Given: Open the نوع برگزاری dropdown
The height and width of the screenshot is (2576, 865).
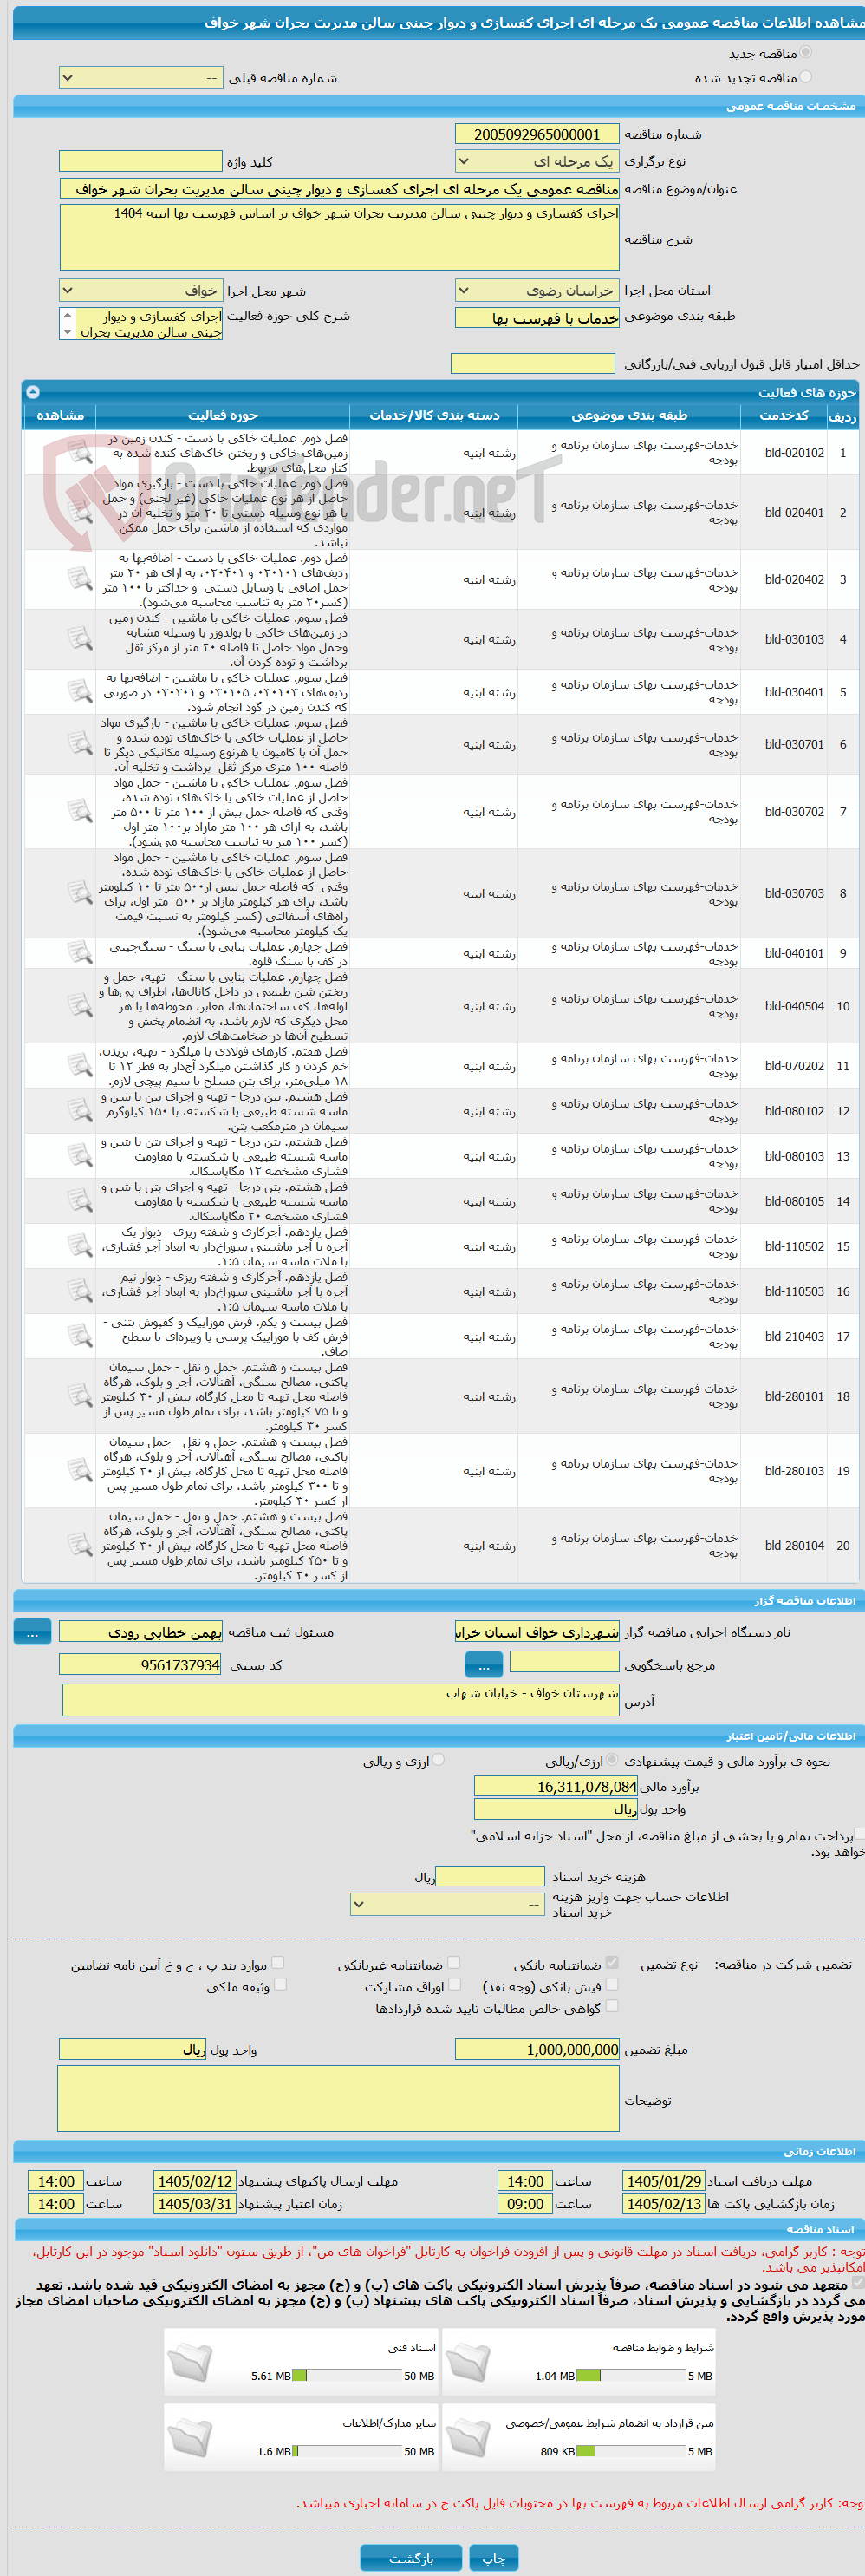Looking at the screenshot, I should pyautogui.click(x=537, y=161).
